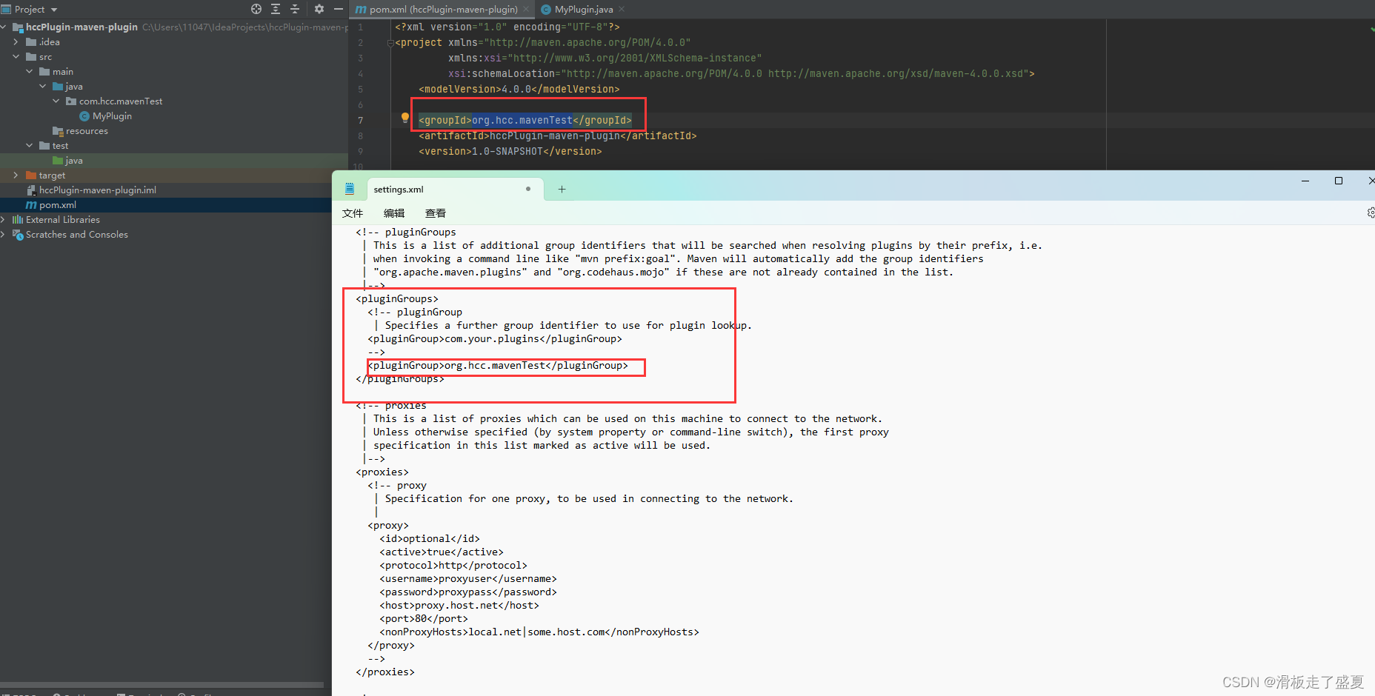Open the Project panel settings gear icon
Screen dimensions: 1375x696
click(318, 9)
